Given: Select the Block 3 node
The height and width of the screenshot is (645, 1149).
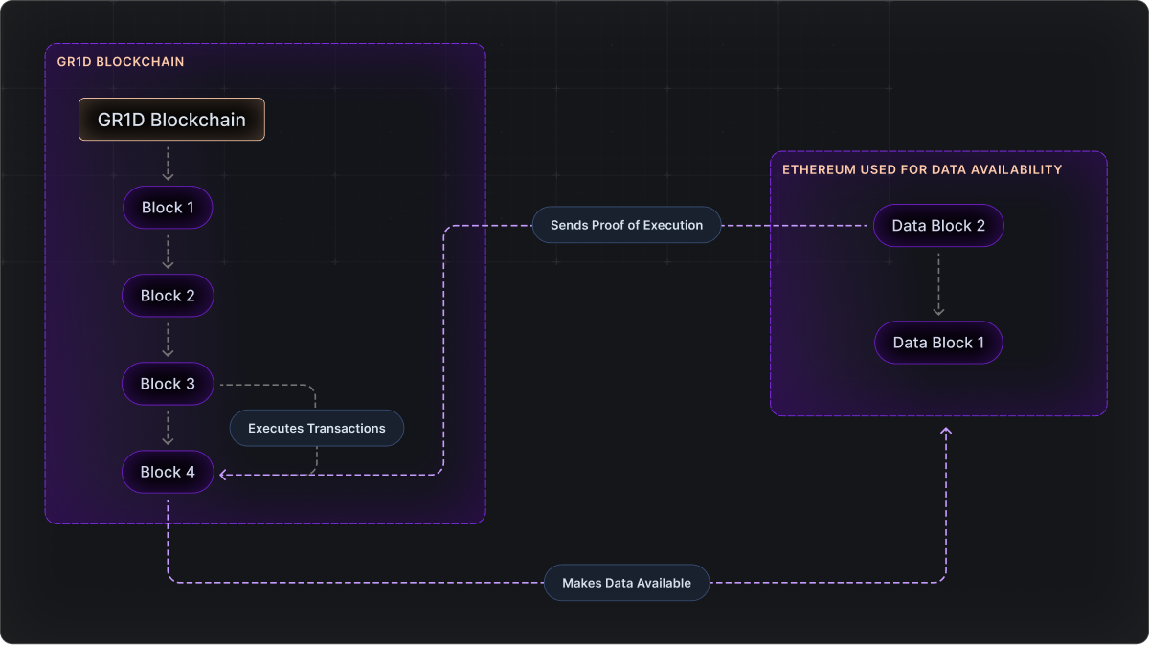Looking at the screenshot, I should (x=168, y=384).
